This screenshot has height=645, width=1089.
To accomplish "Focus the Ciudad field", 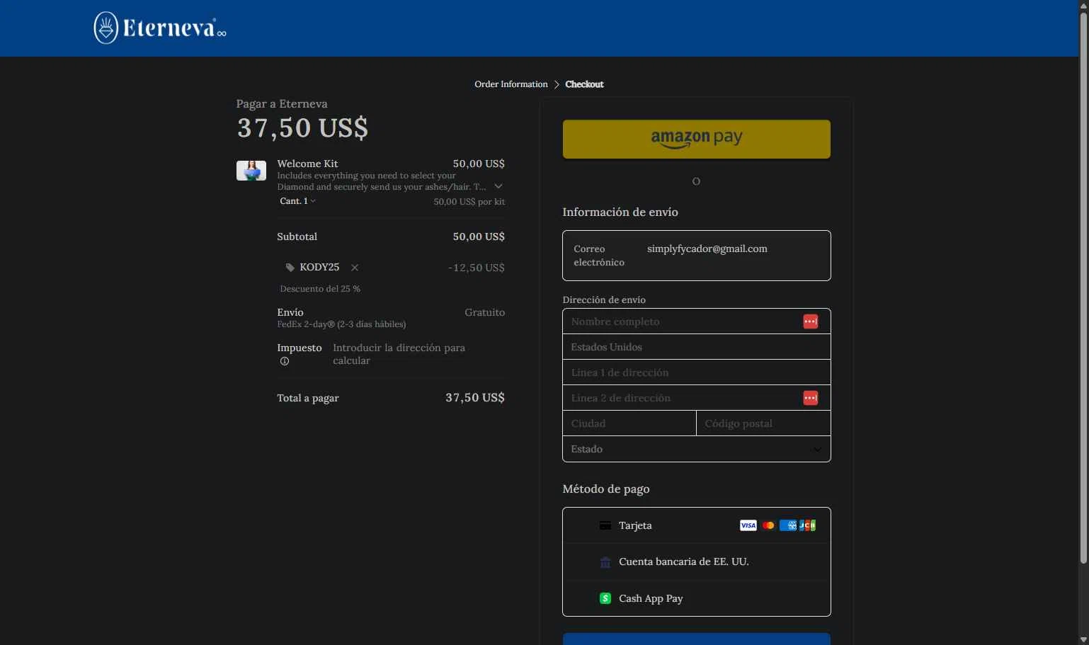I will pos(629,423).
